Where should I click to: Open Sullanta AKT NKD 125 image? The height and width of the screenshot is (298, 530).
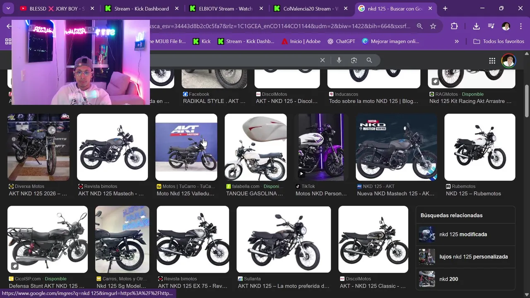[x=284, y=240]
